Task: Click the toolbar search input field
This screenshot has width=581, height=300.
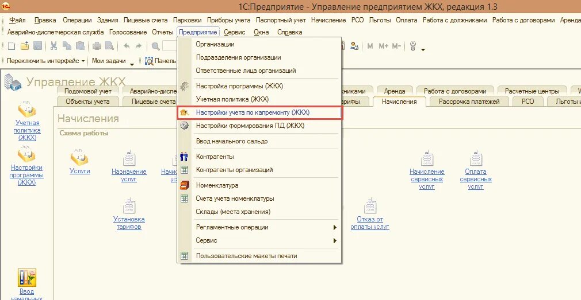Action: point(170,46)
